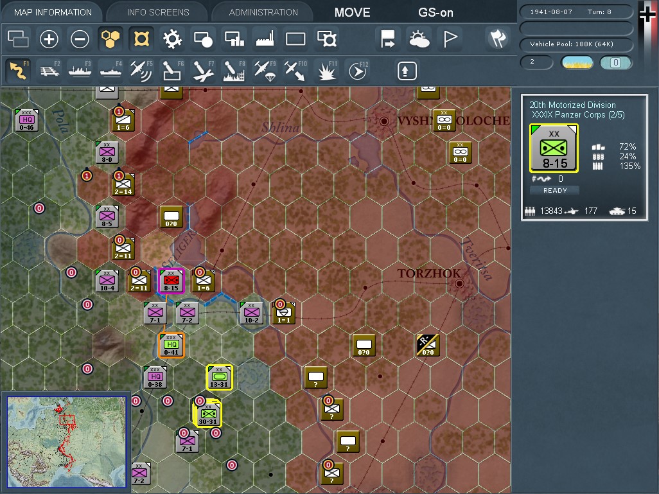Select F11 explosion attack mode
The height and width of the screenshot is (494, 659).
coord(326,70)
